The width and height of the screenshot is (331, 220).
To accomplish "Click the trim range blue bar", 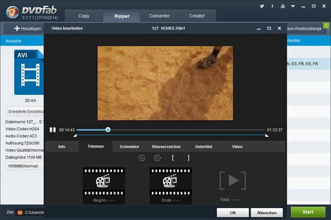I will (x=171, y=135).
